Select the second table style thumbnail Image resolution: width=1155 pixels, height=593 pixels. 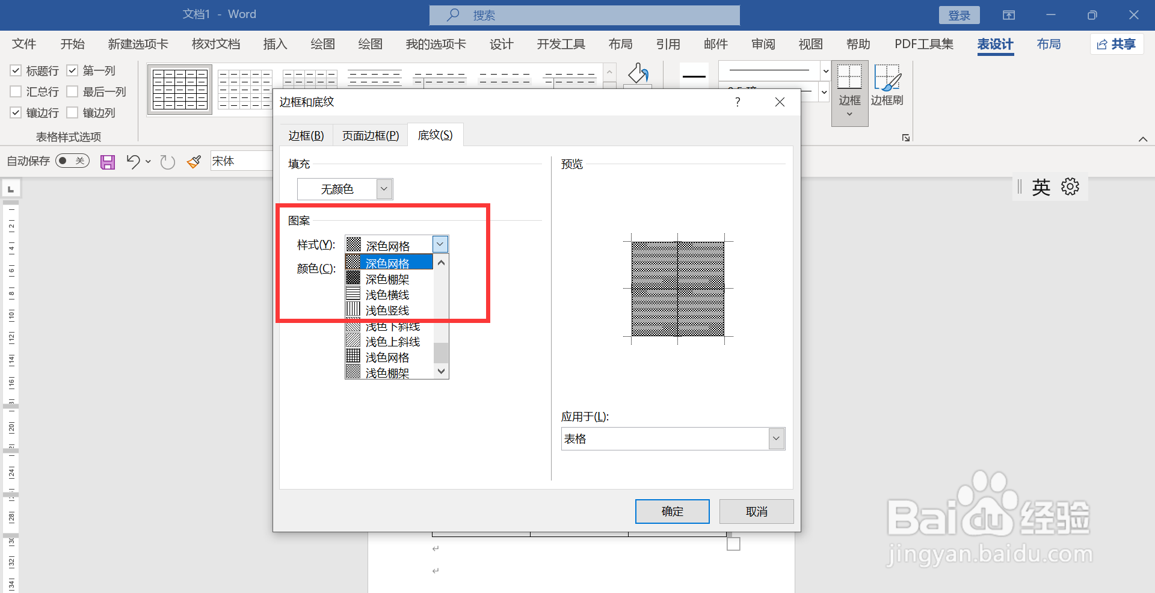tap(245, 89)
